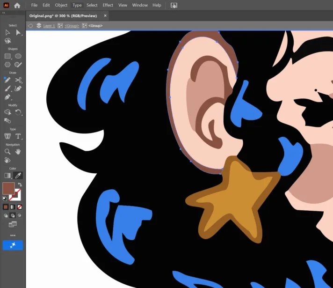Click the blue sparkle generative button

[13, 245]
